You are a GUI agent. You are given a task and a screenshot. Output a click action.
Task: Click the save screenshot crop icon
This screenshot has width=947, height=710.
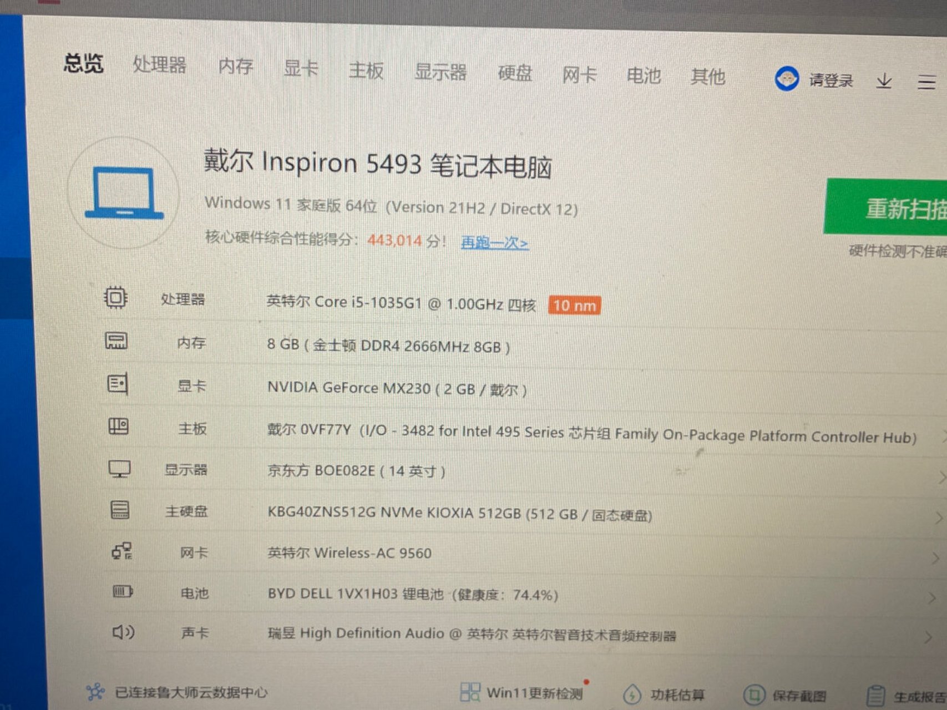[753, 695]
